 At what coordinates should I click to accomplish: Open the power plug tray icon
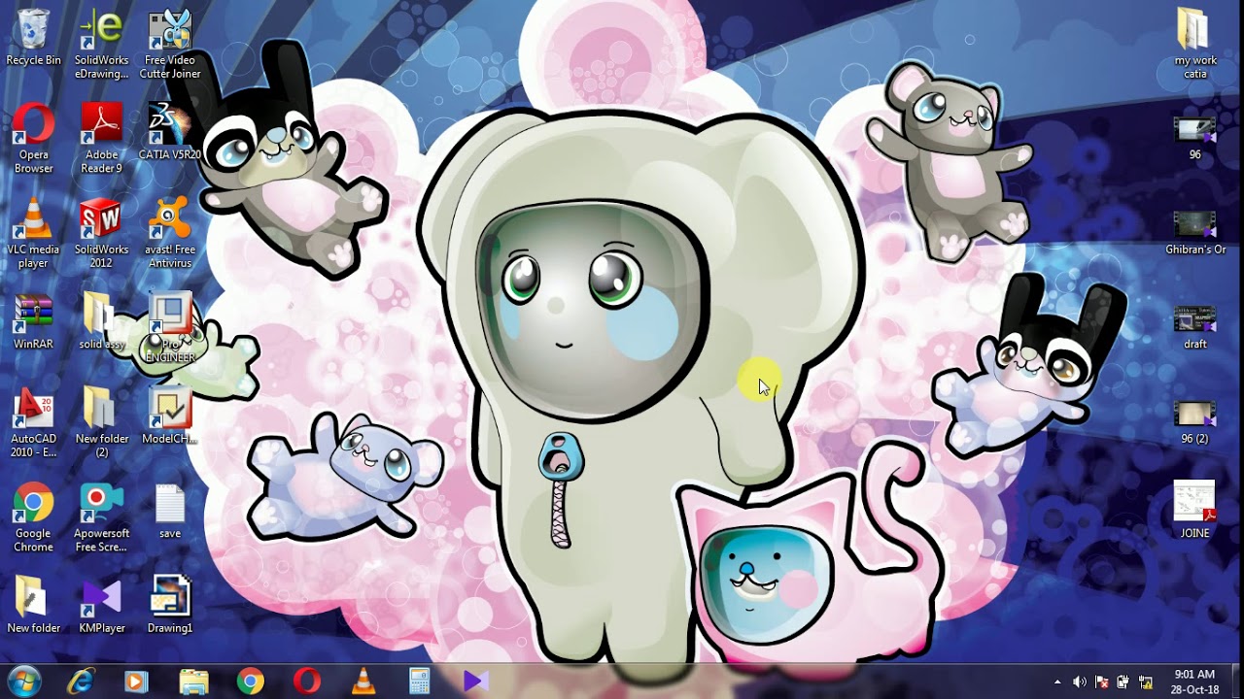[x=1123, y=682]
